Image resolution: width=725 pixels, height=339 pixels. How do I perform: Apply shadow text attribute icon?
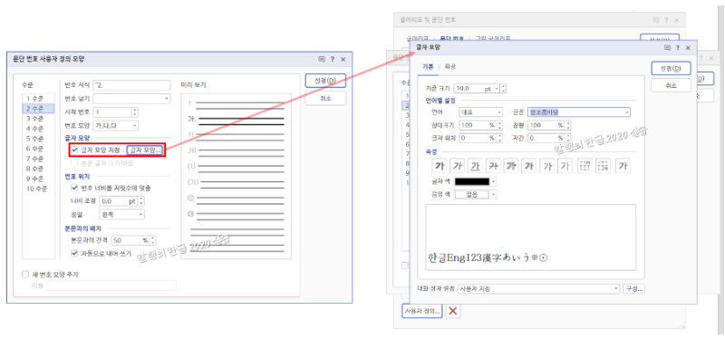pos(529,166)
